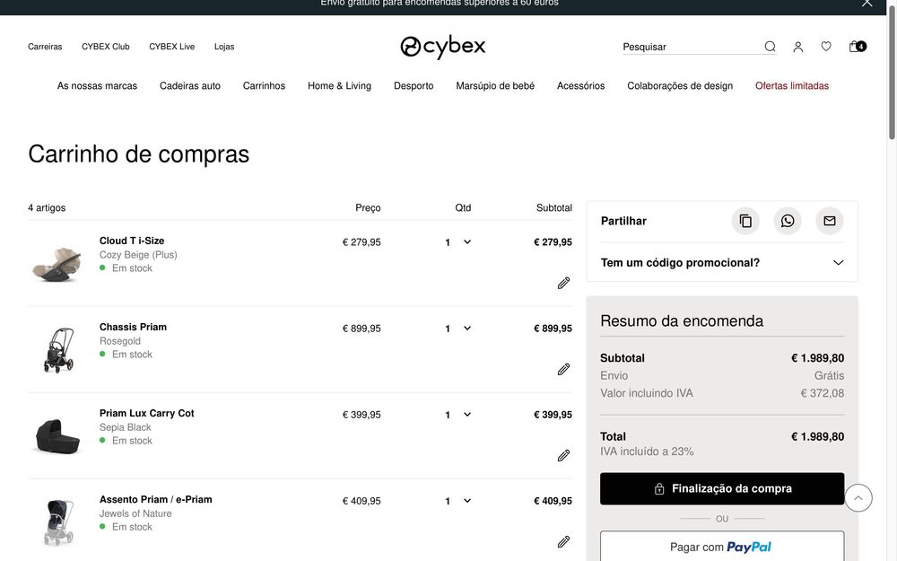This screenshot has height=561, width=897.
Task: Open the wishlist heart icon
Action: (x=826, y=47)
